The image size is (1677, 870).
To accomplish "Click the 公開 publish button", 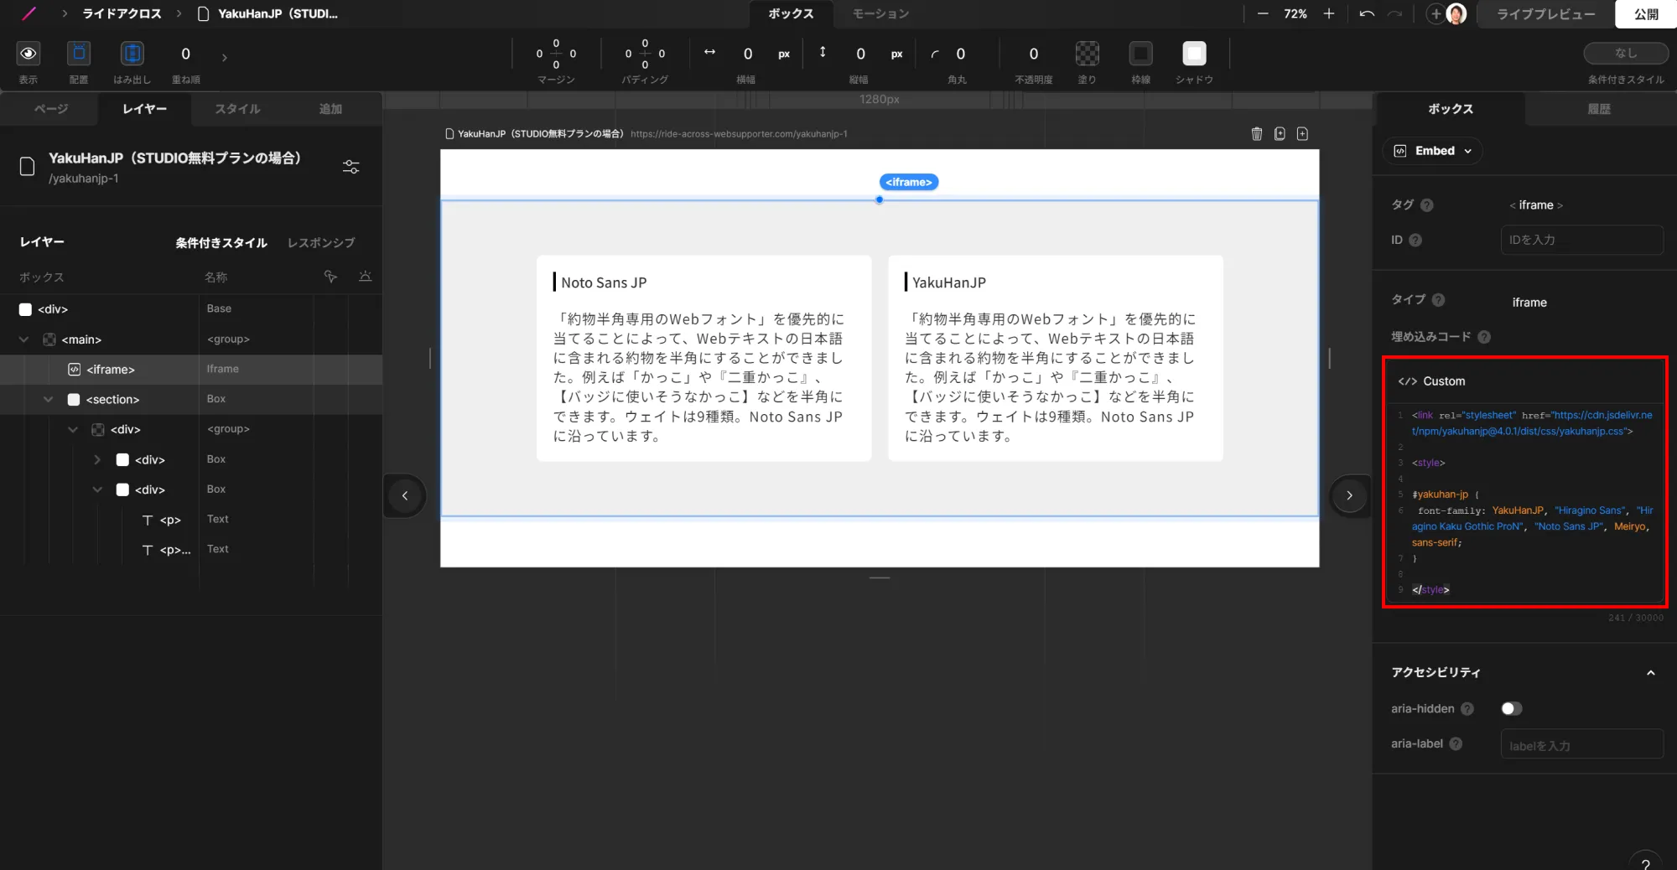I will click(1646, 13).
